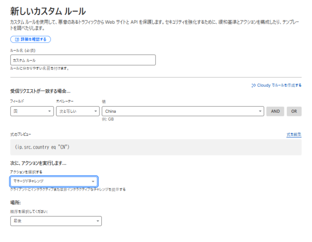Click the ルール名 (必須) label
Image resolution: width=312 pixels, height=242 pixels.
(24, 50)
